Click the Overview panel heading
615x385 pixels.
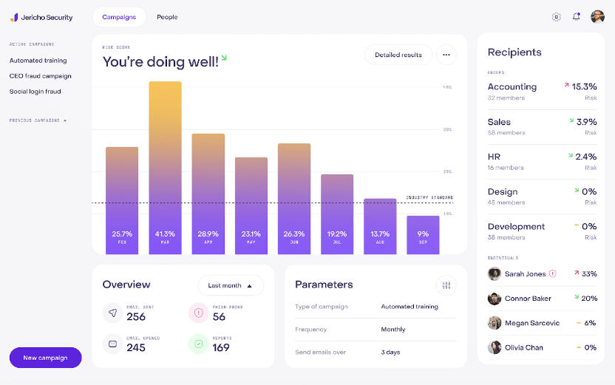[126, 285]
